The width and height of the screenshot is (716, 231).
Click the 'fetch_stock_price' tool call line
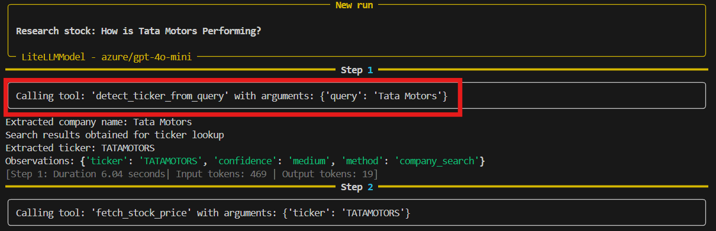[x=213, y=213]
